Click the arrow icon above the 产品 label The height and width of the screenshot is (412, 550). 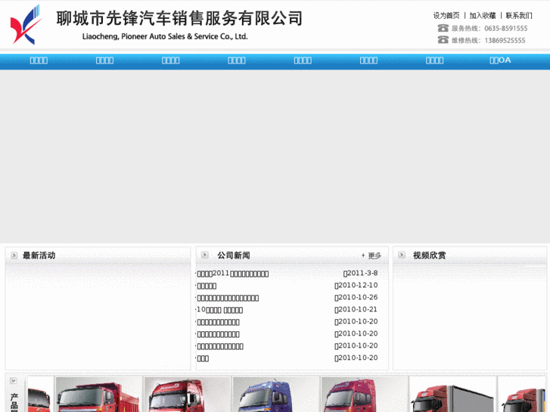pyautogui.click(x=14, y=380)
